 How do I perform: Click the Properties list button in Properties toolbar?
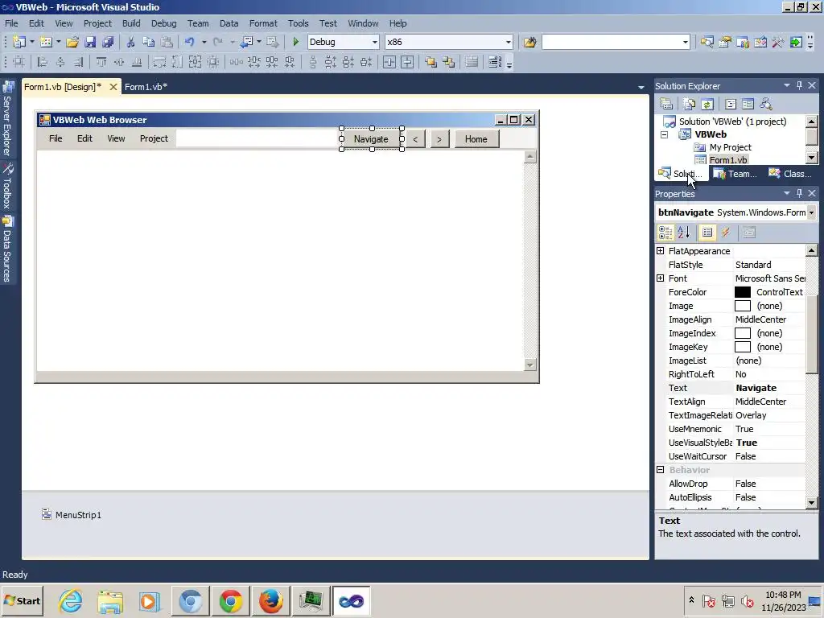click(707, 233)
